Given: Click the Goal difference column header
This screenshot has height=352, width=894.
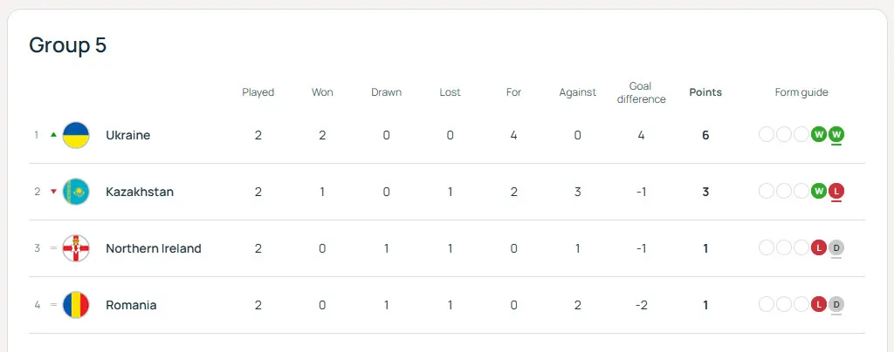Looking at the screenshot, I should click(641, 92).
